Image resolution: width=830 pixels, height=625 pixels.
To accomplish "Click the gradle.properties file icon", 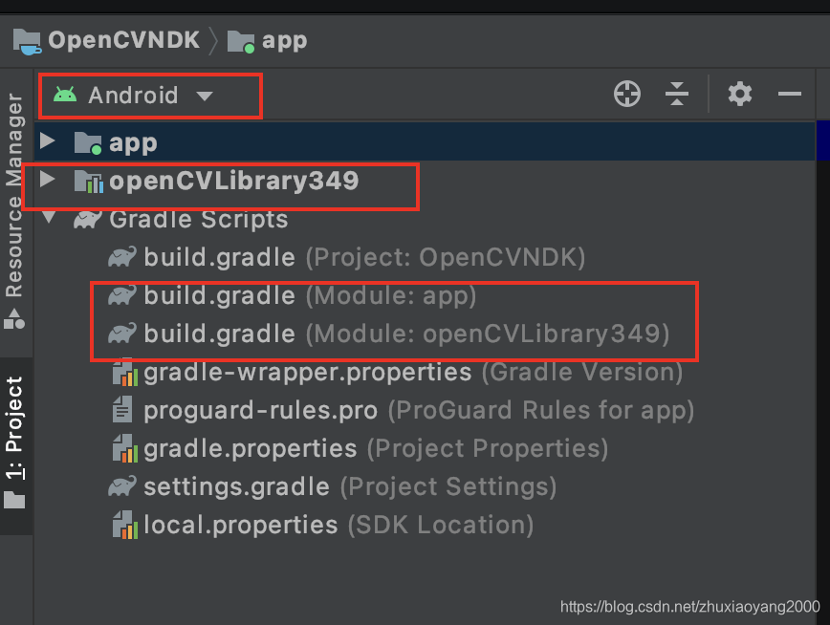I will tap(125, 448).
